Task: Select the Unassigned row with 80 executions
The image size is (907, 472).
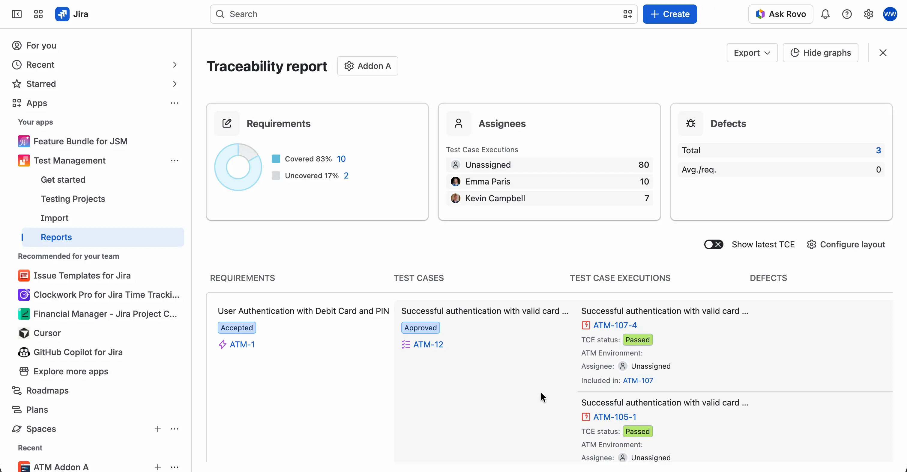Action: point(549,165)
